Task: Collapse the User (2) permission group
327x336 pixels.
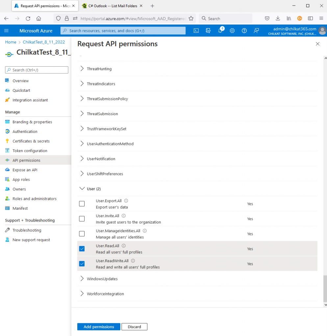Action: click(82, 189)
